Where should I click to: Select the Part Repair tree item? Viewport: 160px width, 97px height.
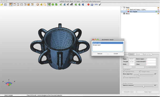133,12
